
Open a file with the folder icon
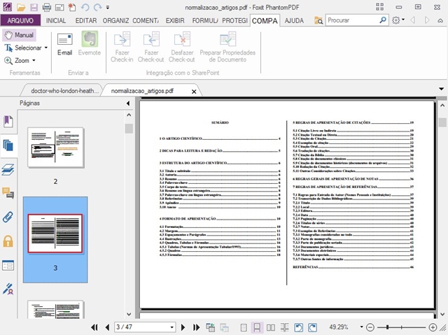coord(21,7)
